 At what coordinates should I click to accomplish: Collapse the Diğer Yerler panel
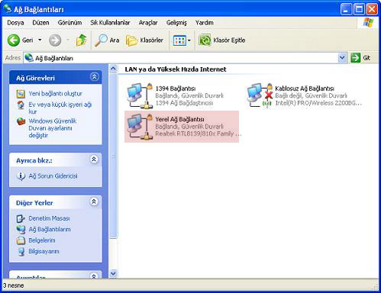[94, 201]
